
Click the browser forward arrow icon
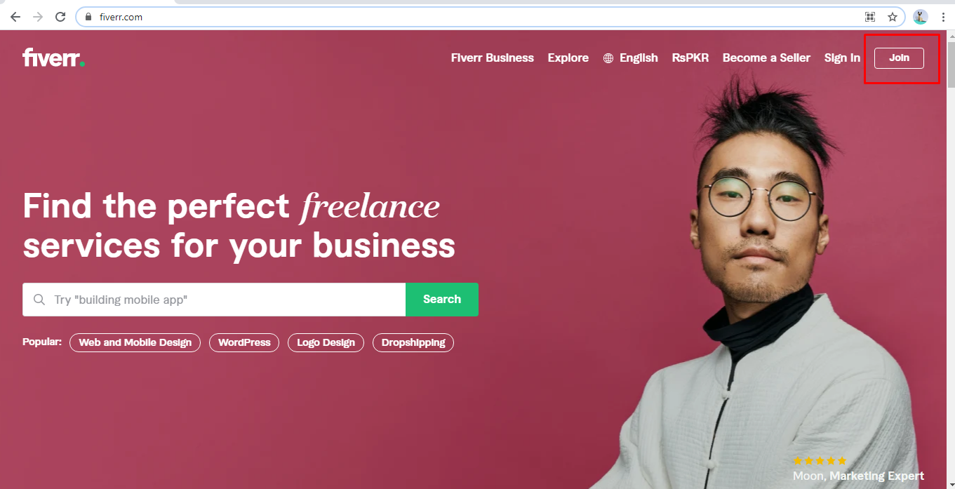click(38, 17)
